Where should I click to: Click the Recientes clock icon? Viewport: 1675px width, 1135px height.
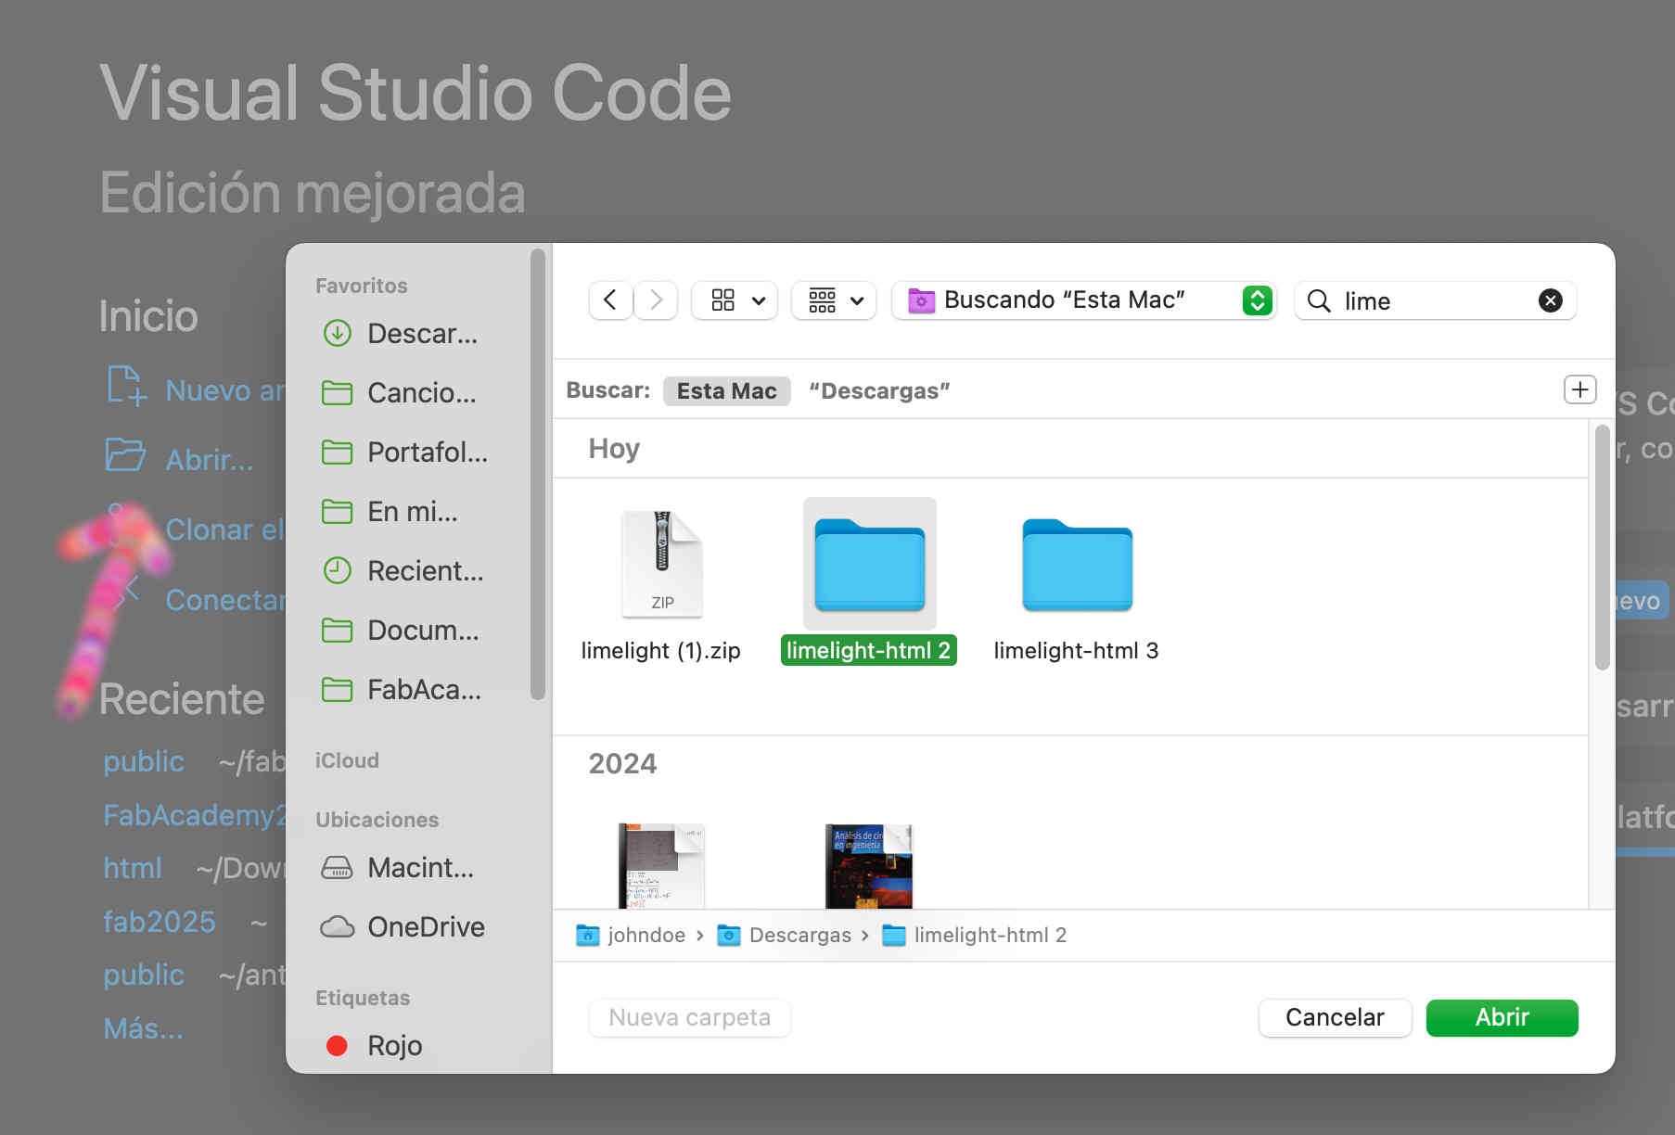coord(337,570)
